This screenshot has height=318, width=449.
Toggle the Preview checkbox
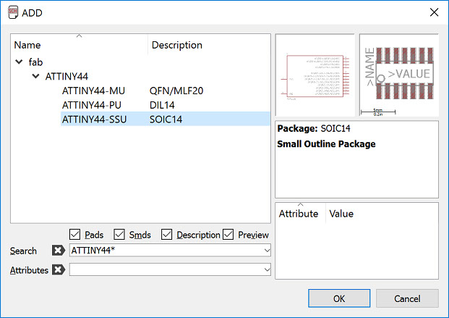click(x=228, y=235)
